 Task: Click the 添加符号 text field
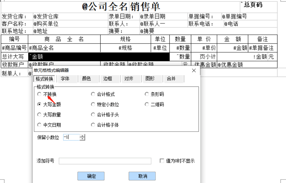(105, 161)
